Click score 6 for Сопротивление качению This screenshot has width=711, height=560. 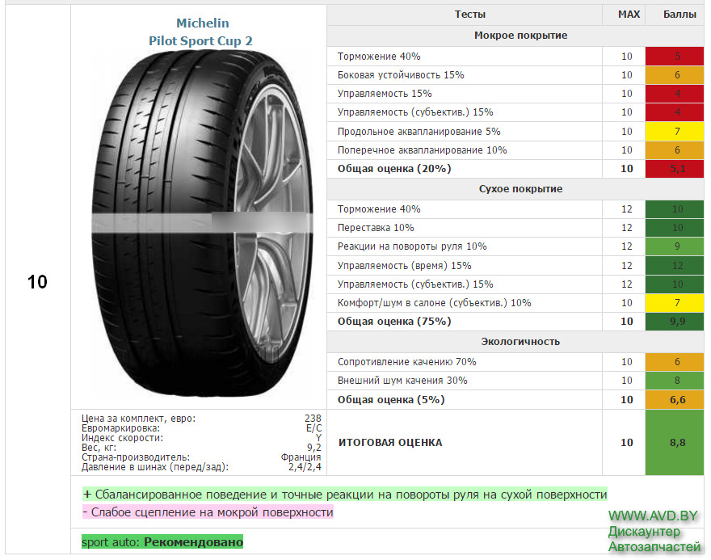coord(675,362)
